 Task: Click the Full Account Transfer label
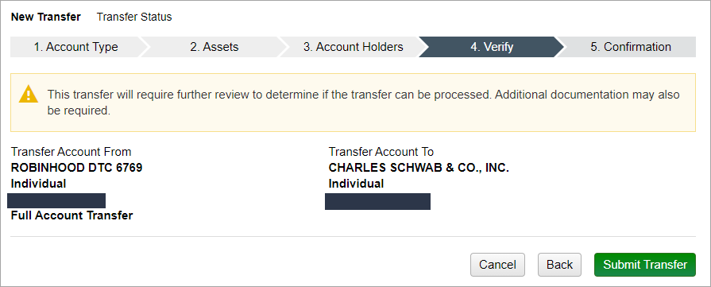coord(71,215)
